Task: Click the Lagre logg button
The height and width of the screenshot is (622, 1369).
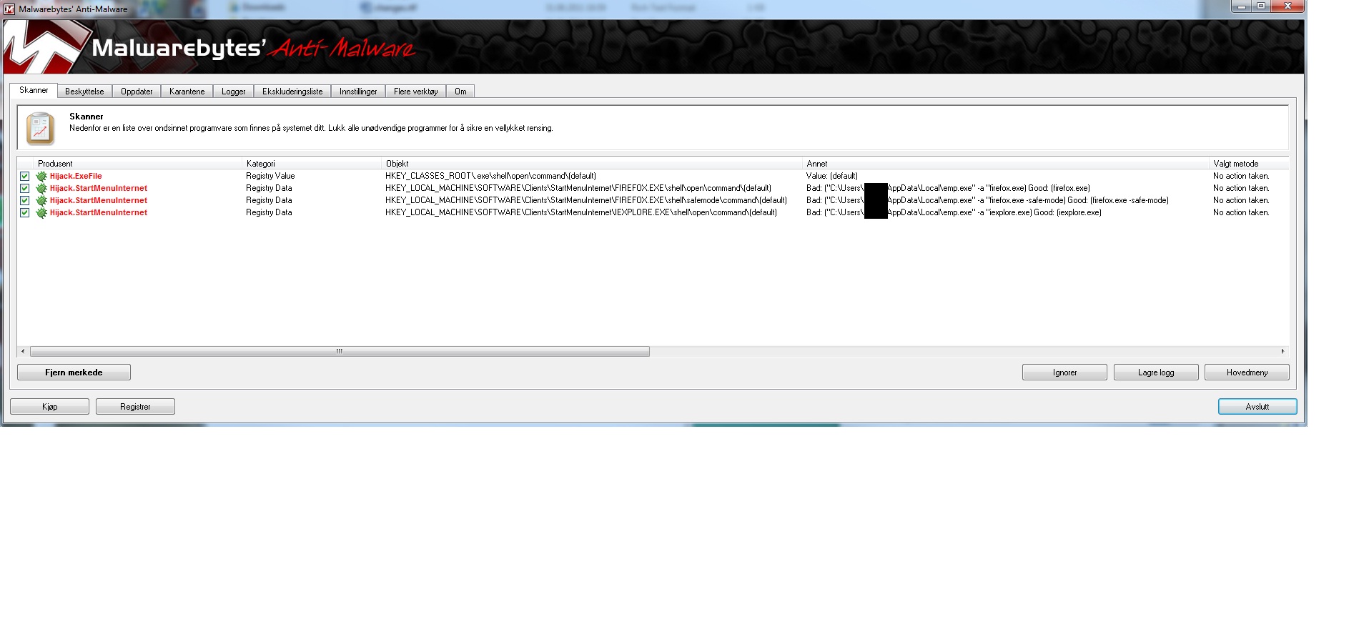Action: (1156, 372)
